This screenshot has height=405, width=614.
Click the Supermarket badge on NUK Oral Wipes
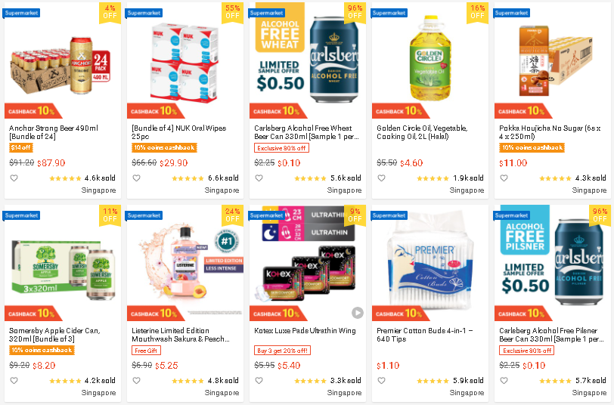click(144, 13)
